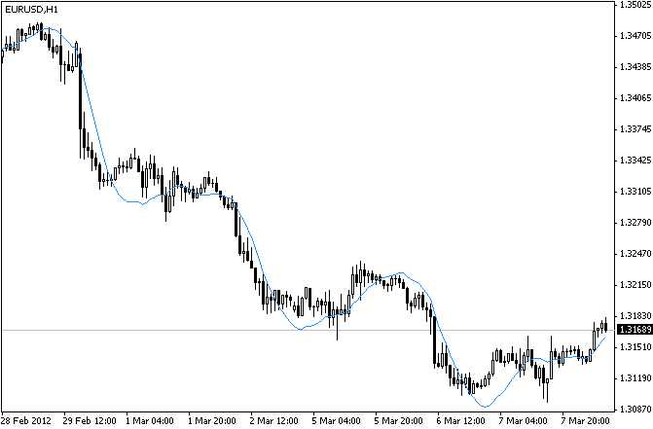This screenshot has width=653, height=429.
Task: Click the 1.32470 price axis label
Action: click(635, 253)
